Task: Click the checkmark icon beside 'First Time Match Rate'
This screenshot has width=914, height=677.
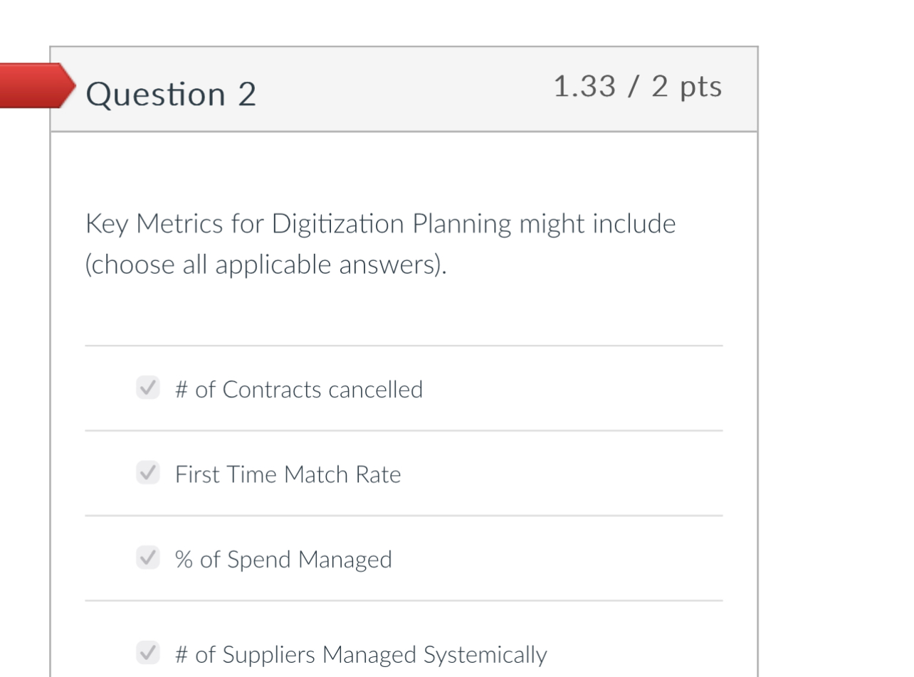Action: coord(148,473)
